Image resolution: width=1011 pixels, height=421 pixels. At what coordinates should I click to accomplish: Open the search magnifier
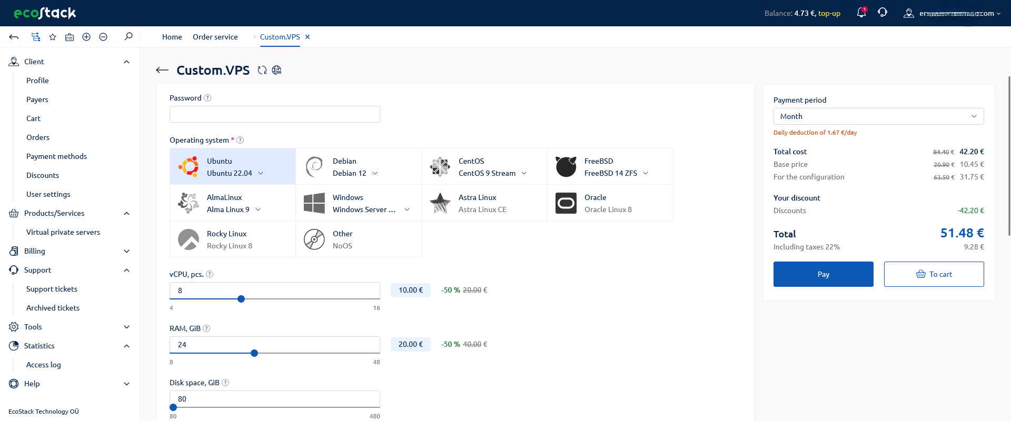point(128,36)
